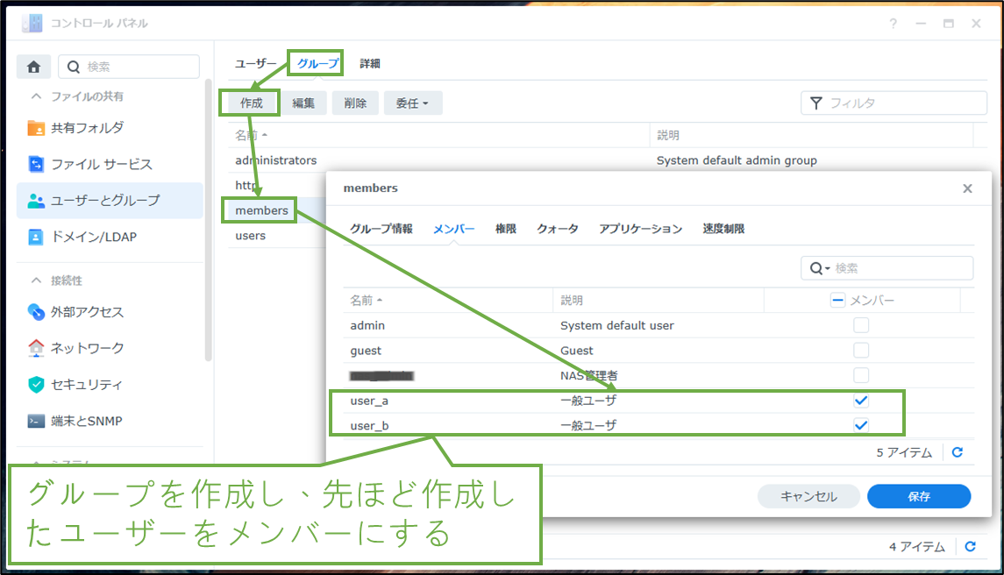Select Users and Groups (ユーザーとグループ)

coord(110,201)
